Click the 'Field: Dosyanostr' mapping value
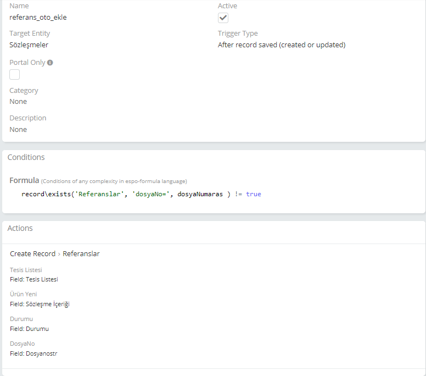426x376 pixels. (33, 353)
